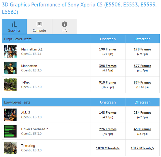This screenshot has height=157, width=161.
Task: Click the Driver Overhead 2 test name
Action: tap(34, 129)
